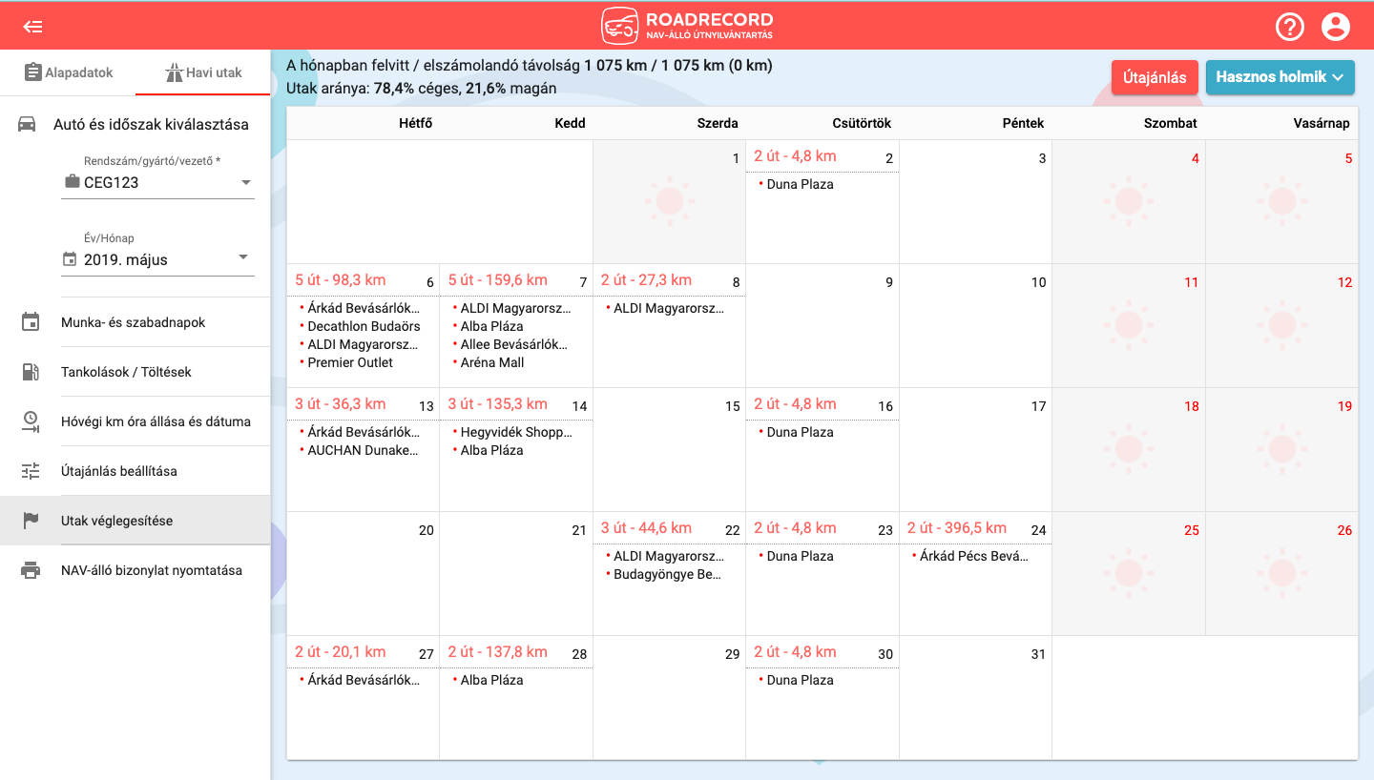The width and height of the screenshot is (1374, 780).
Task: Open day 13 summary 3 út - 36,3 km
Action: (x=341, y=404)
